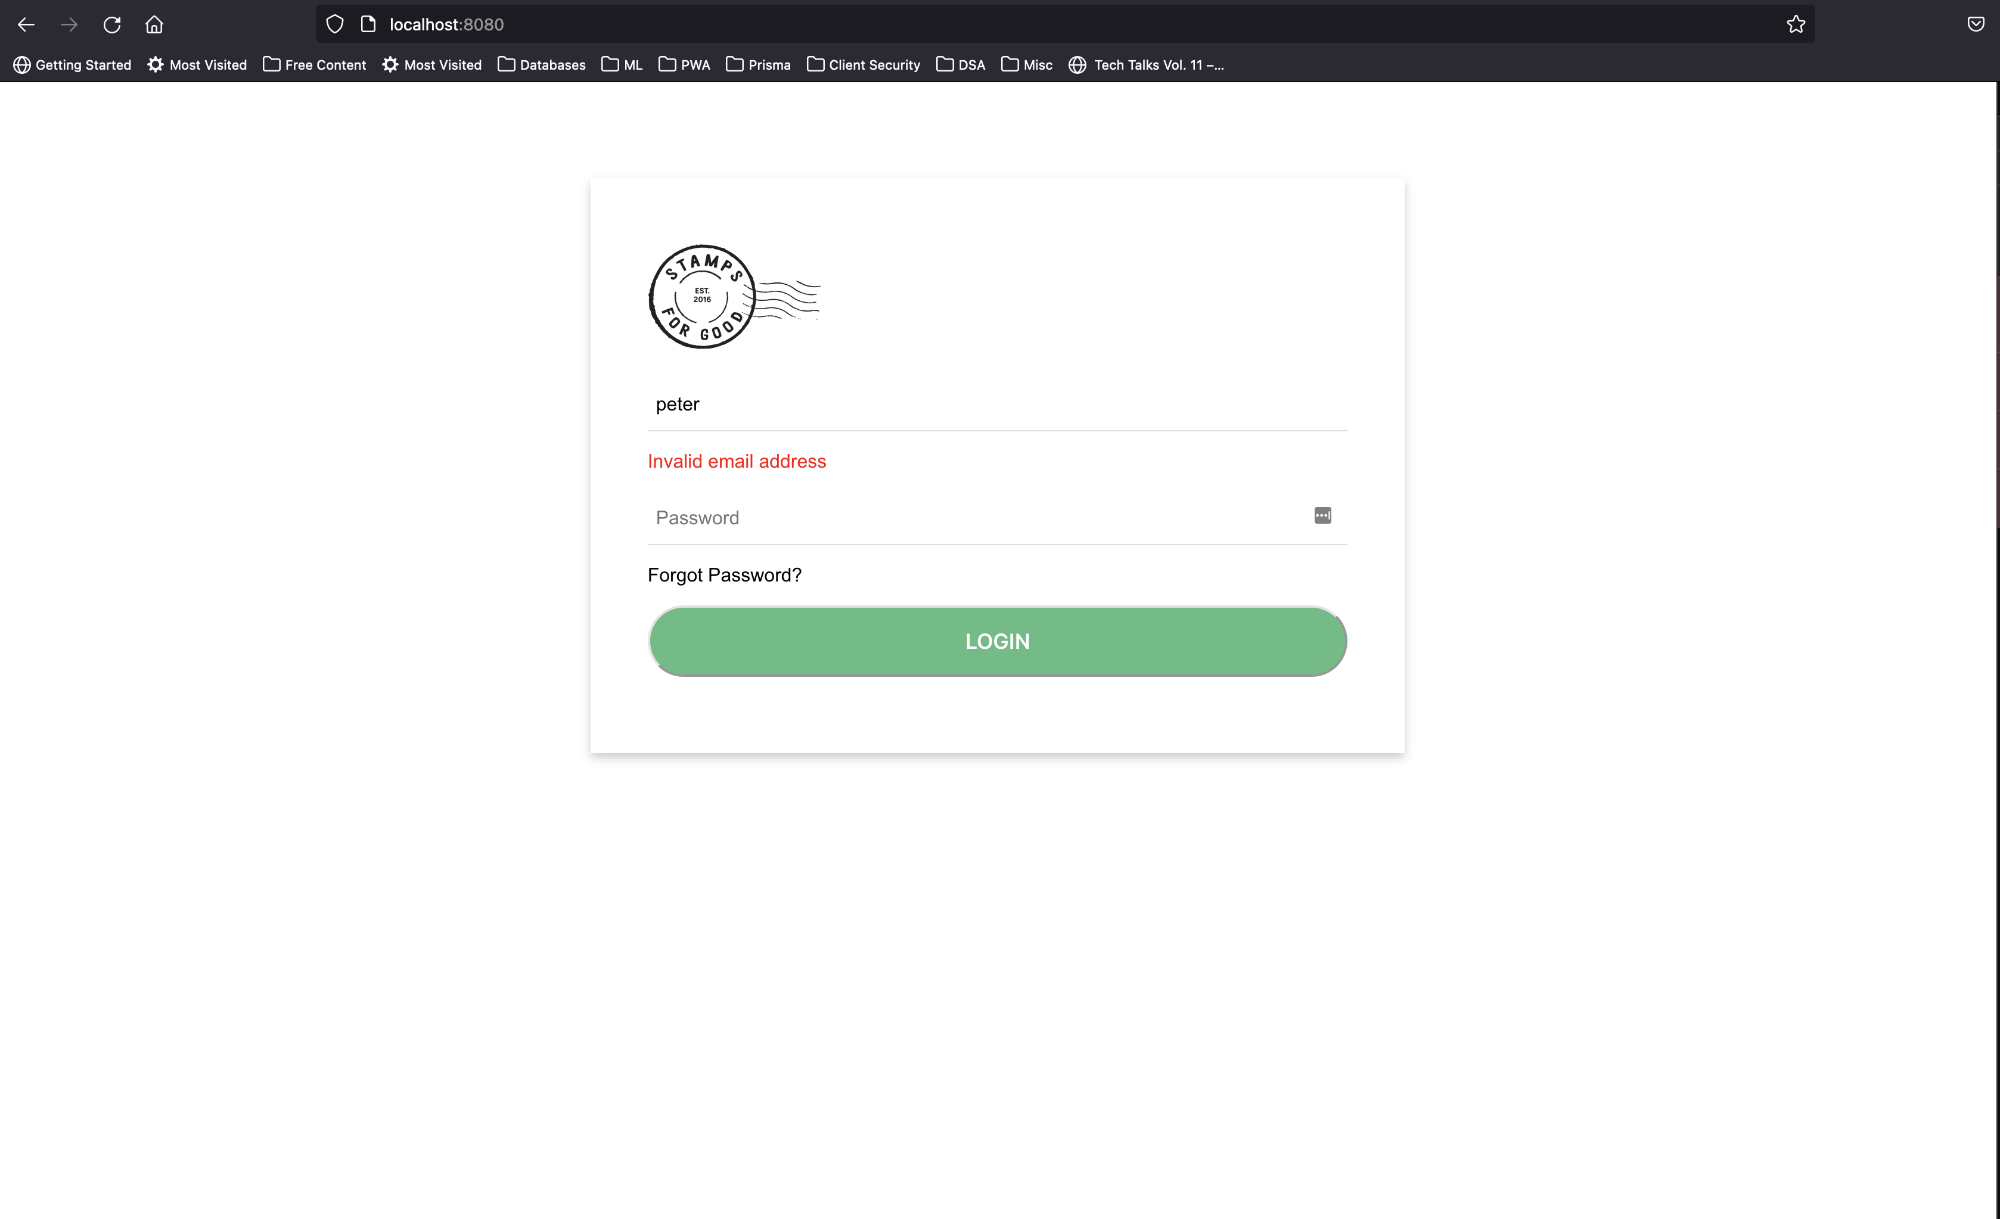
Task: Enable remember credentials browser toggle
Action: [1320, 515]
